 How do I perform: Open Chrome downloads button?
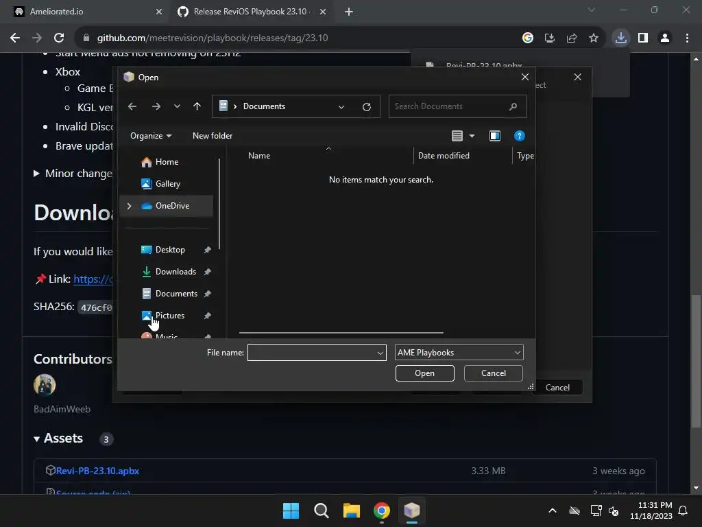621,38
